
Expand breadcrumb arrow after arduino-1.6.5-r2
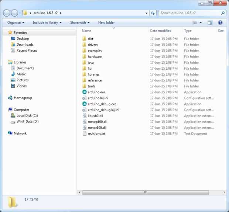[x=61, y=13]
